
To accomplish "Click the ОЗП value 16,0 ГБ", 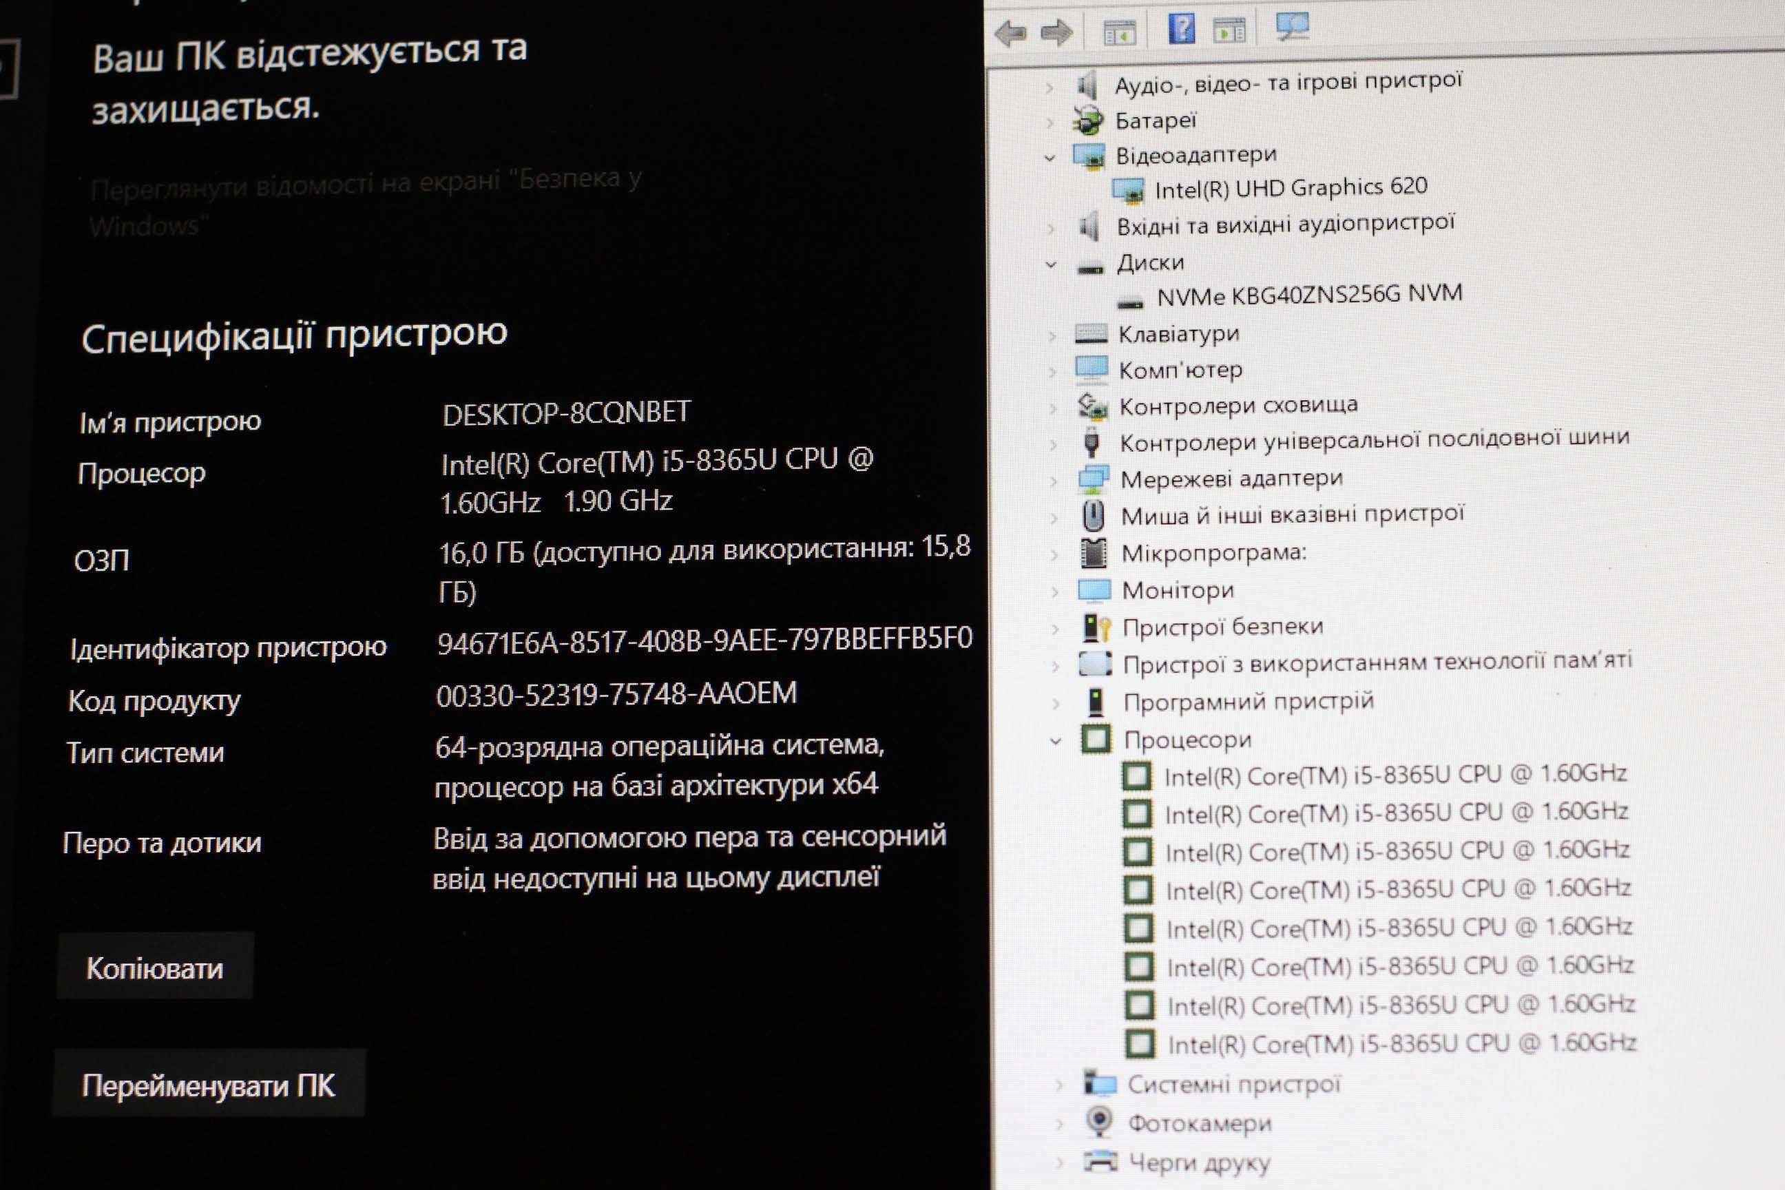I will click(704, 570).
